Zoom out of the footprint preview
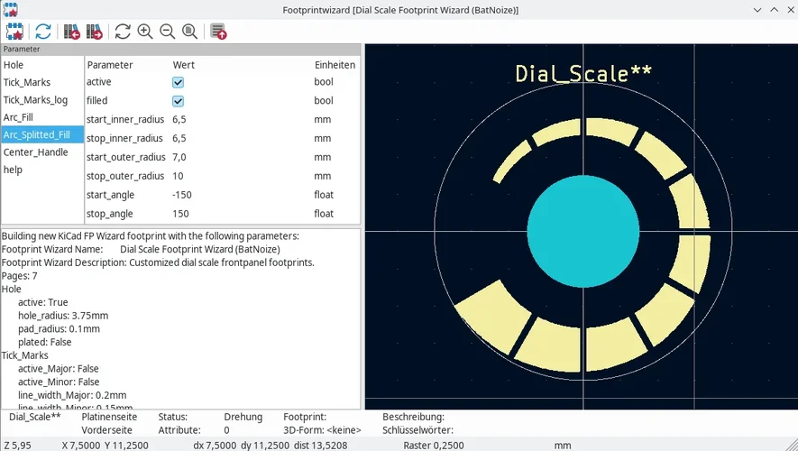The image size is (798, 451). (168, 32)
